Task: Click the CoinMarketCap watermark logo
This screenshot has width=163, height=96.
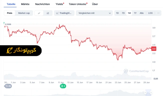Action: coord(136,71)
